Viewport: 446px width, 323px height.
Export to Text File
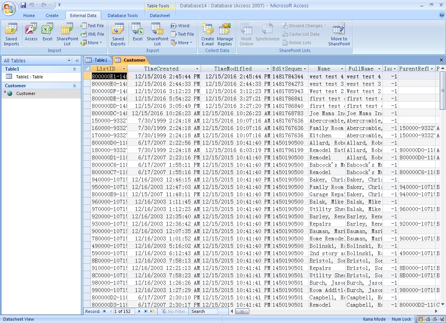[x=182, y=34]
